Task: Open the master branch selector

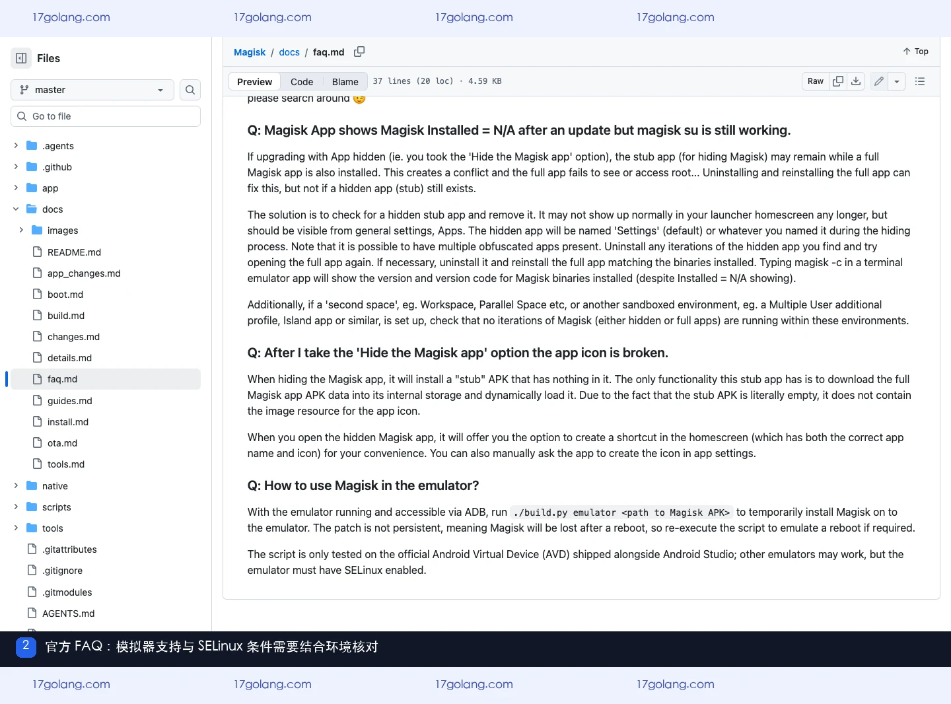Action: 92,90
